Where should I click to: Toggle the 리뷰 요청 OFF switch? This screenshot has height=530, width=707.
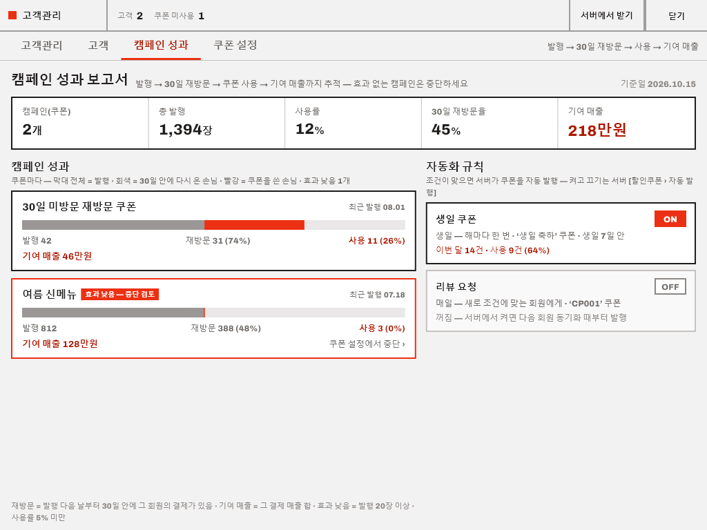670,286
